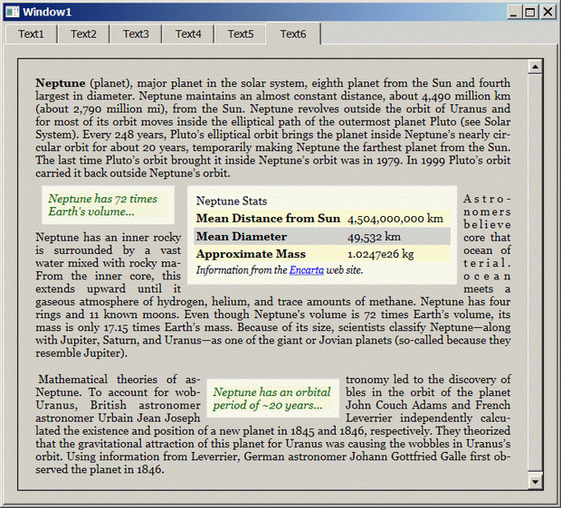Click the Window1 application icon in title bar
Viewport: 561px width, 508px height.
pyautogui.click(x=11, y=12)
